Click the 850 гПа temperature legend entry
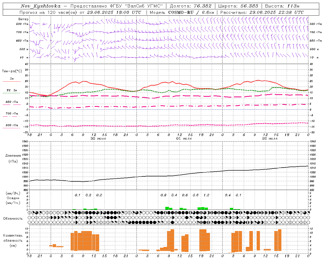 (x=12, y=102)
